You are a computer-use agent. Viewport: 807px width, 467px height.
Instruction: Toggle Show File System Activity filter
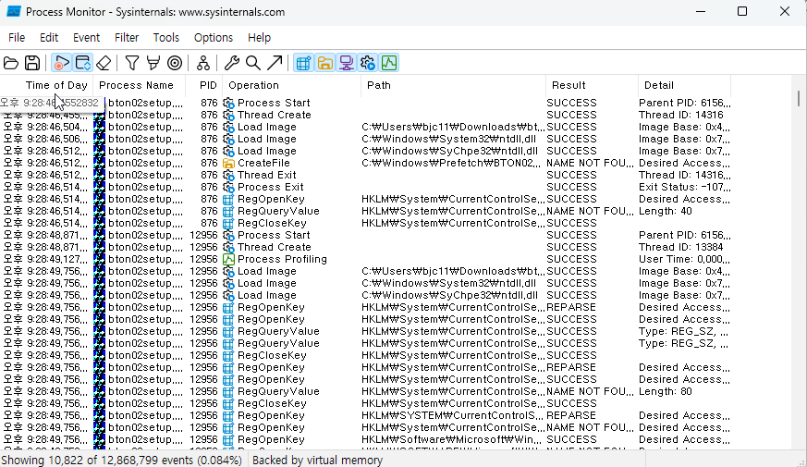click(x=324, y=63)
